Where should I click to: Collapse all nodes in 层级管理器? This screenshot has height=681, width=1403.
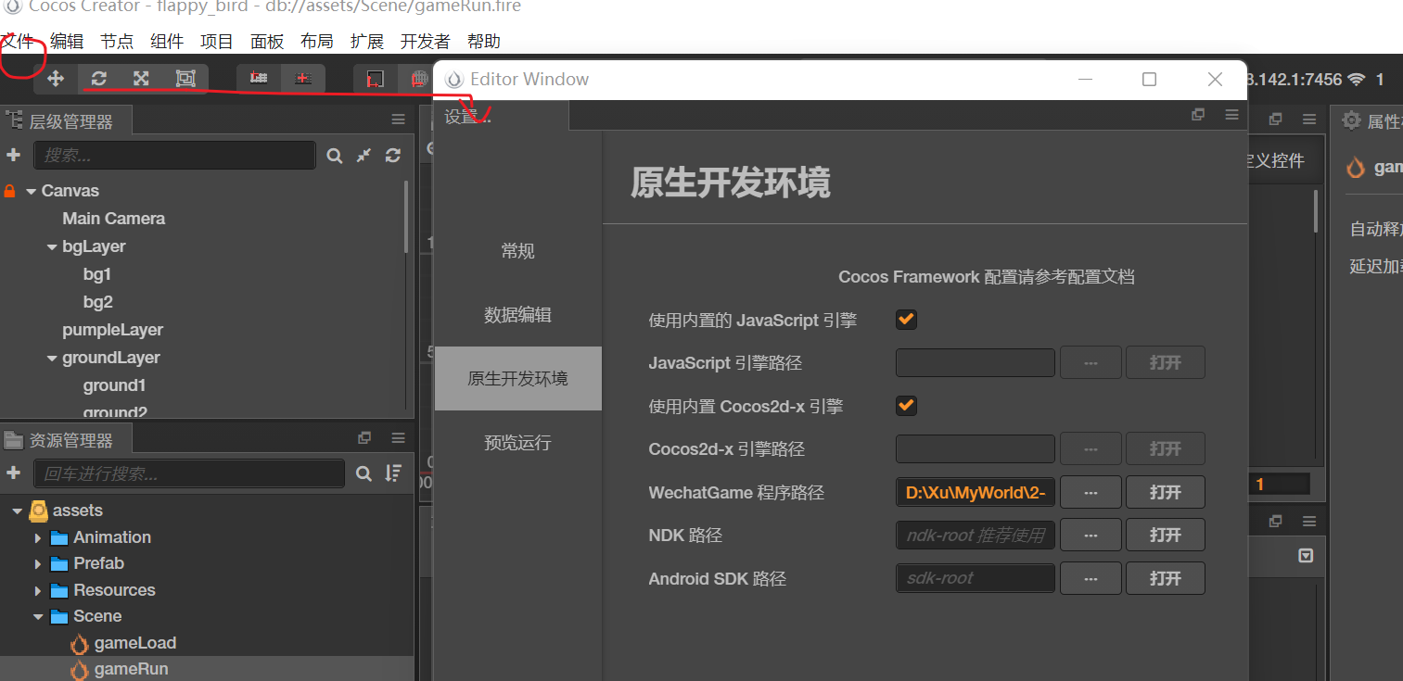click(x=364, y=156)
